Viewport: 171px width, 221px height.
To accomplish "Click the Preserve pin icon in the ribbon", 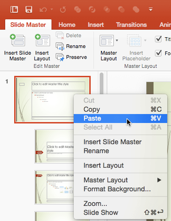I will pos(60,57).
